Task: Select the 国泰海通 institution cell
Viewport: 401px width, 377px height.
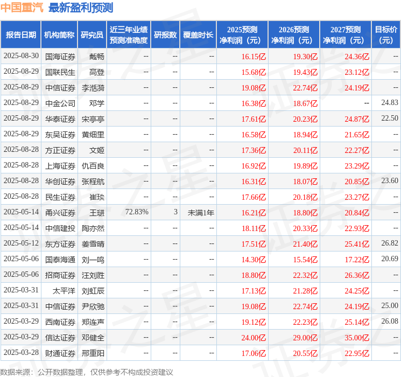Action: click(60, 260)
